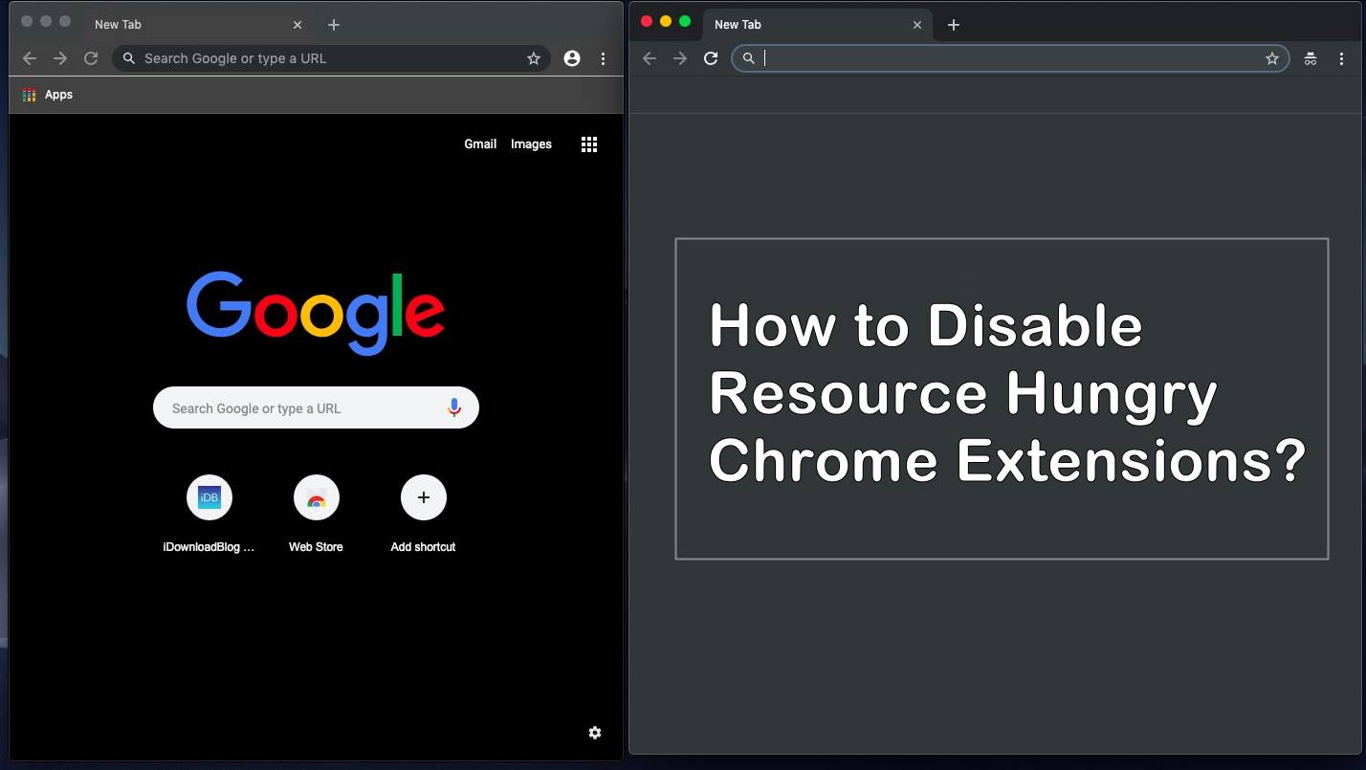Reload page in right incognito window
This screenshot has width=1366, height=770.
point(711,58)
